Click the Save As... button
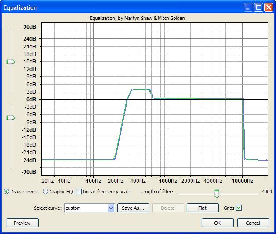This screenshot has width=276, height=234. pyautogui.click(x=133, y=208)
